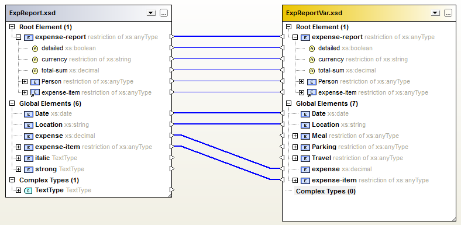Click referenced expense-item icon in ExpReport.xsd root
Image resolution: width=461 pixels, height=225 pixels.
click(x=35, y=93)
